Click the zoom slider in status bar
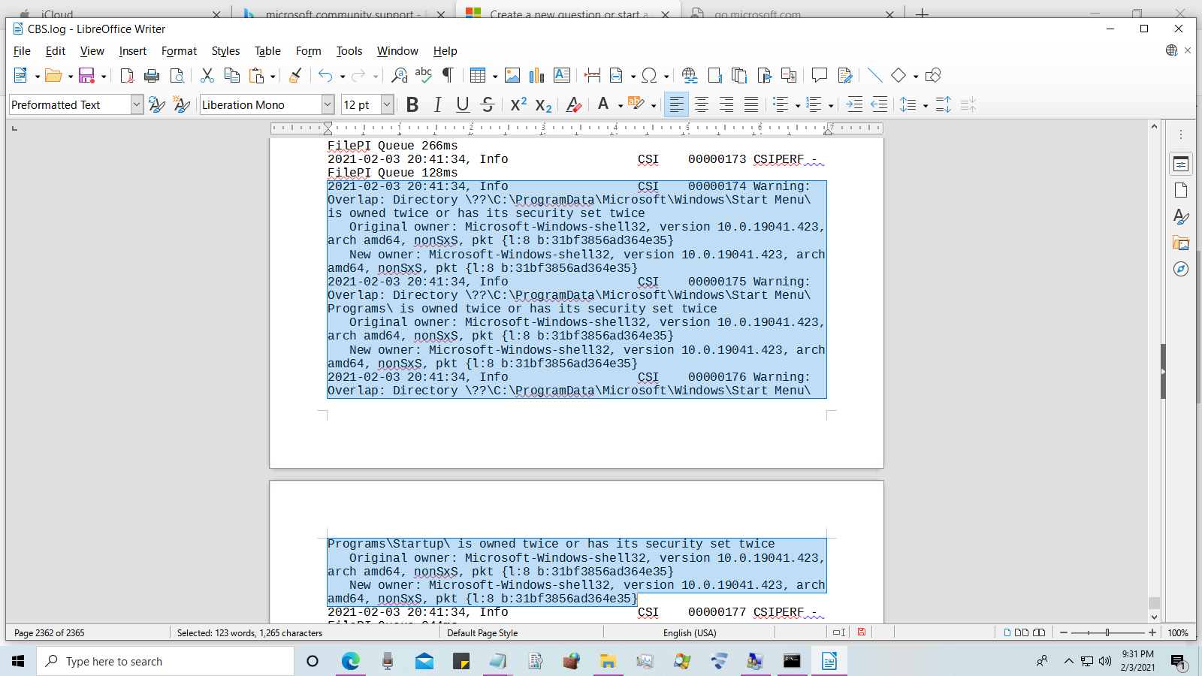This screenshot has width=1202, height=676. pyautogui.click(x=1107, y=633)
